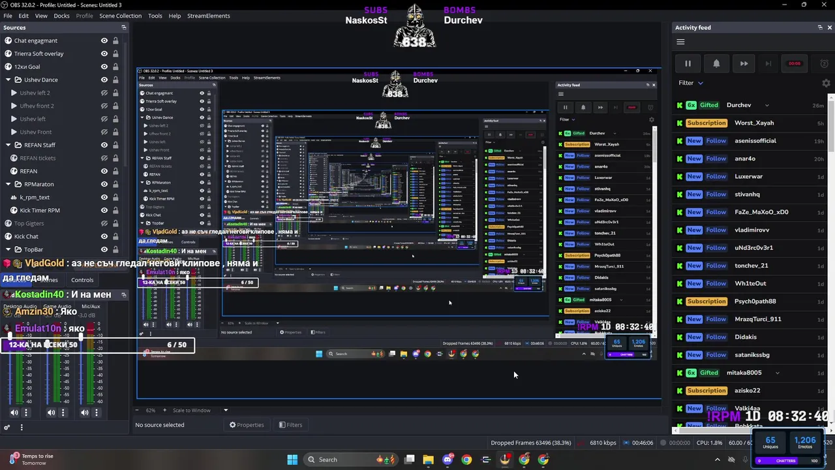Show the Top Gigters source
835x470 pixels.
[104, 223]
